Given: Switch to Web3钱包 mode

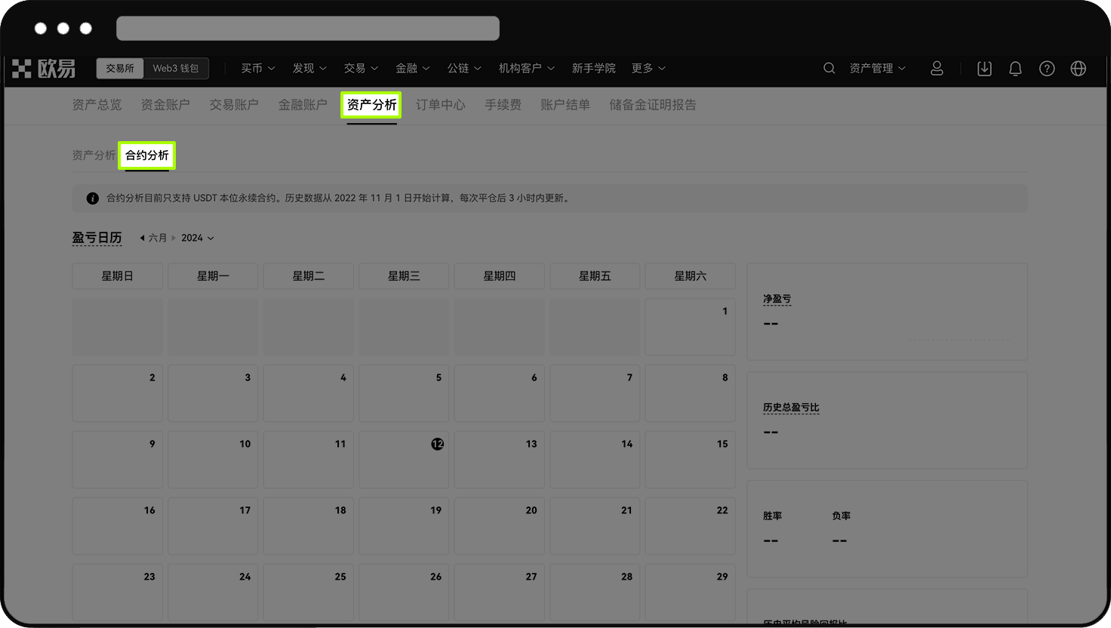Looking at the screenshot, I should pos(176,68).
